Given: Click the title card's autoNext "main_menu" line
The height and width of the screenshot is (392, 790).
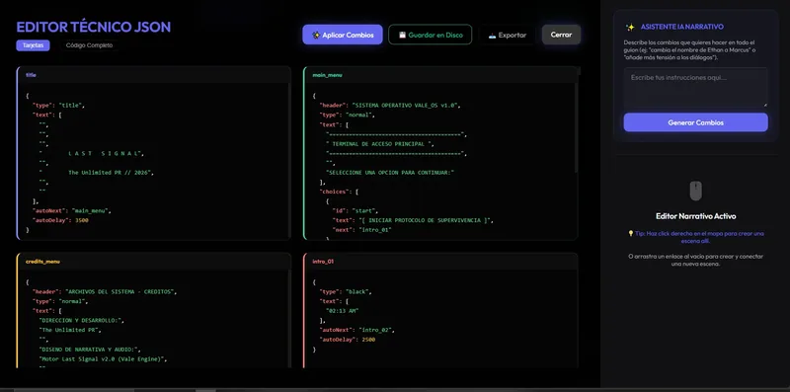Looking at the screenshot, I should click(71, 210).
